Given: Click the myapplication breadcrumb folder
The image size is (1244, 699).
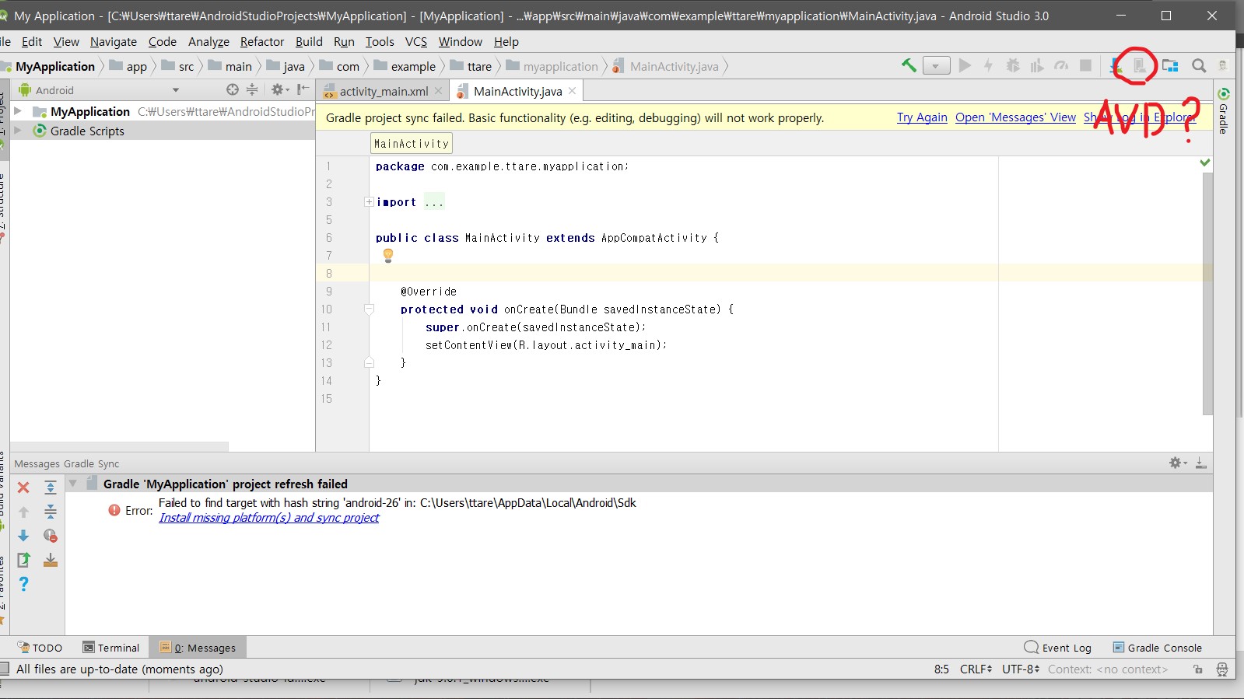Looking at the screenshot, I should pos(553,66).
